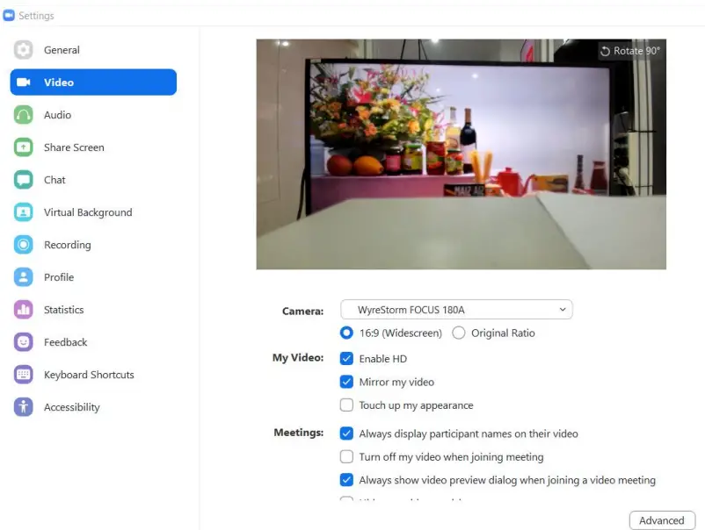This screenshot has width=705, height=530.
Task: Click the Video camera icon in sidebar
Action: (x=24, y=82)
